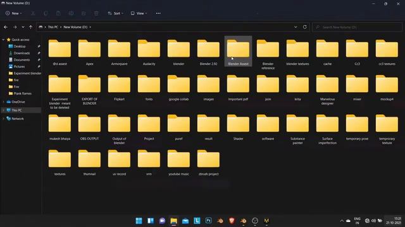Click ENG IN language indicator
405x227 pixels.
tap(357, 221)
